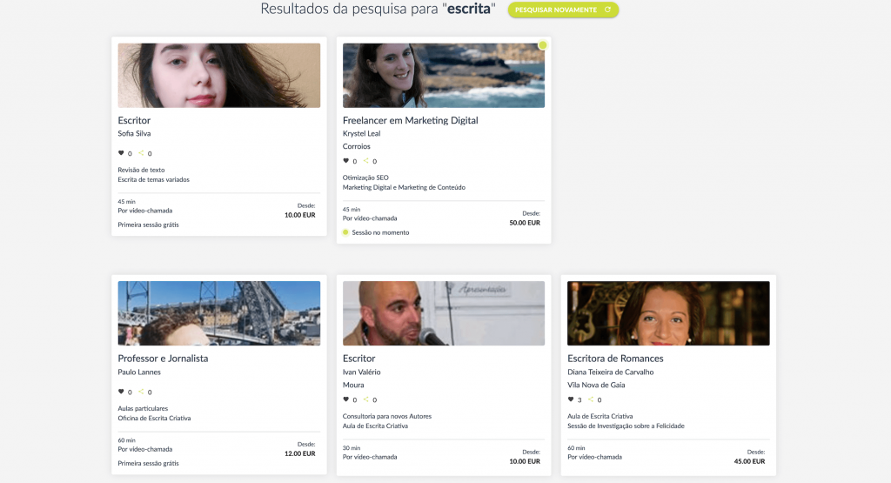
Task: Click the 12.00 EUR price
Action: click(x=300, y=454)
